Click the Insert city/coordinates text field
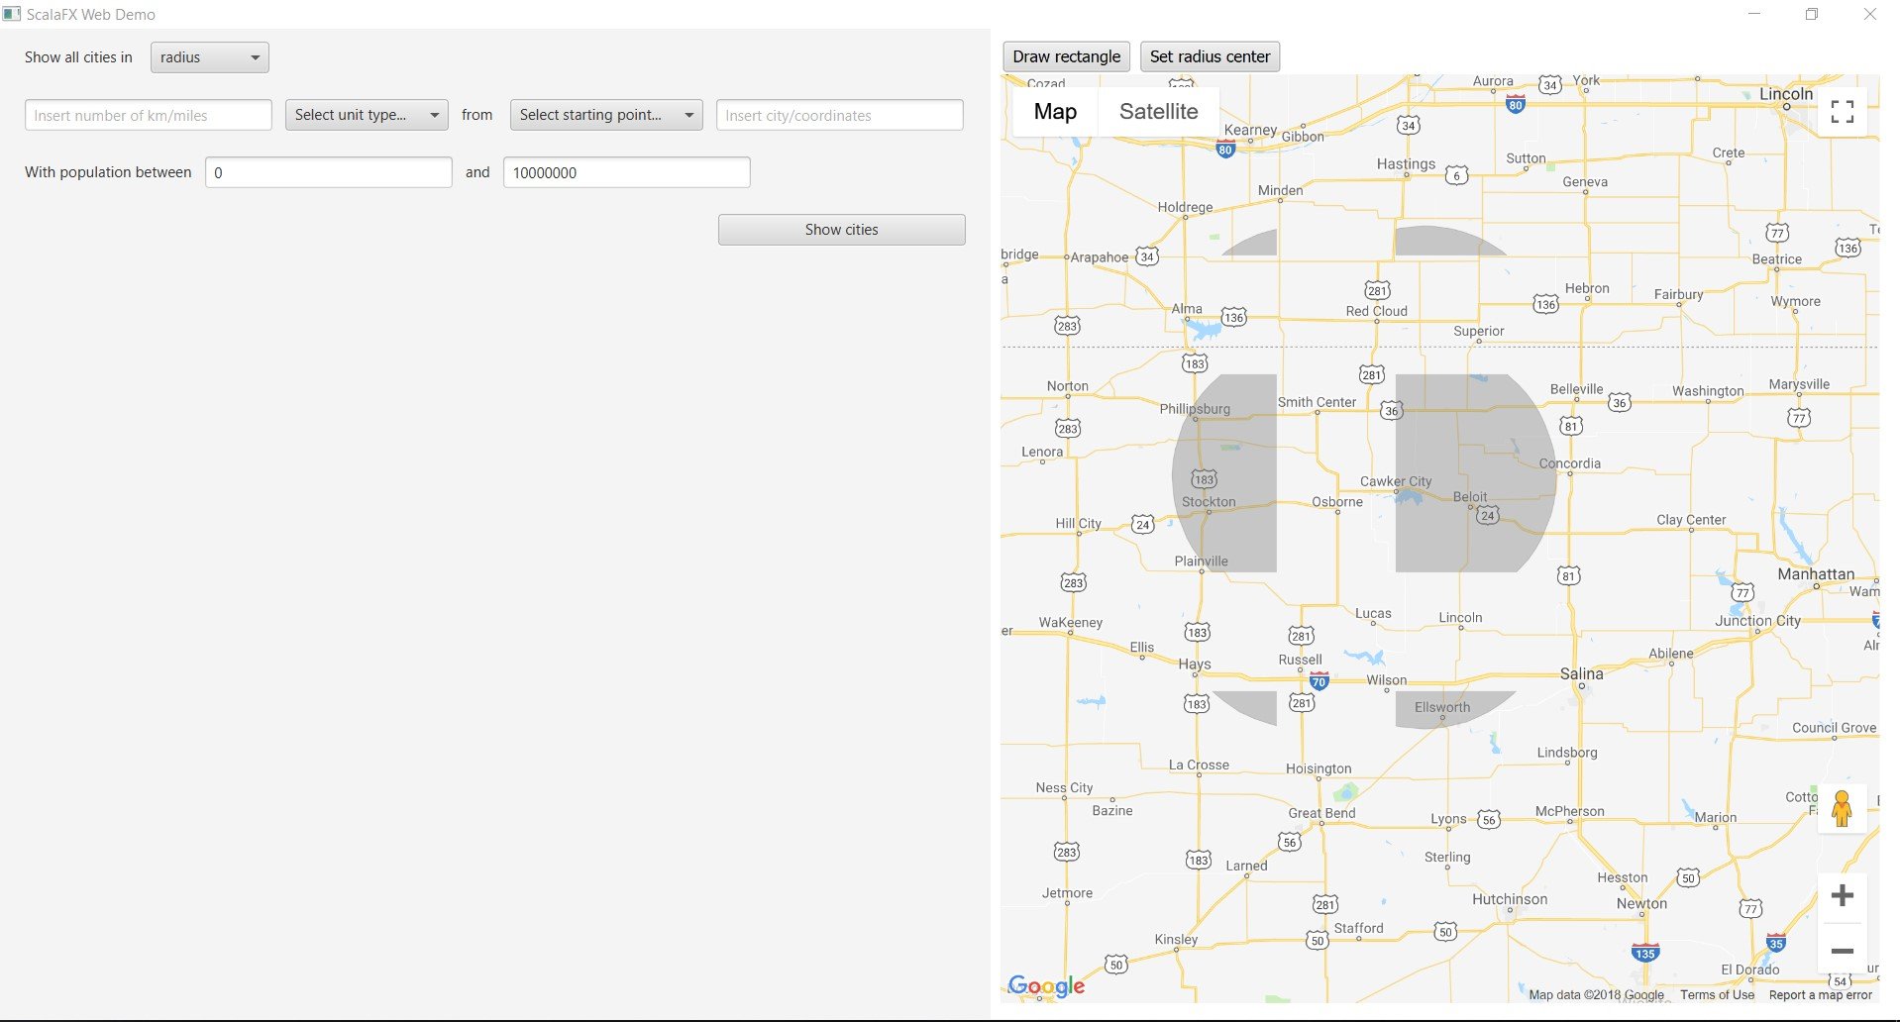The image size is (1900, 1022). coord(839,115)
